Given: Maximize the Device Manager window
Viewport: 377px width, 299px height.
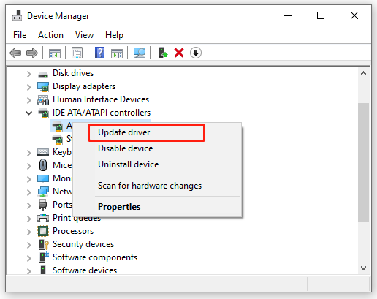Looking at the screenshot, I should click(x=321, y=15).
